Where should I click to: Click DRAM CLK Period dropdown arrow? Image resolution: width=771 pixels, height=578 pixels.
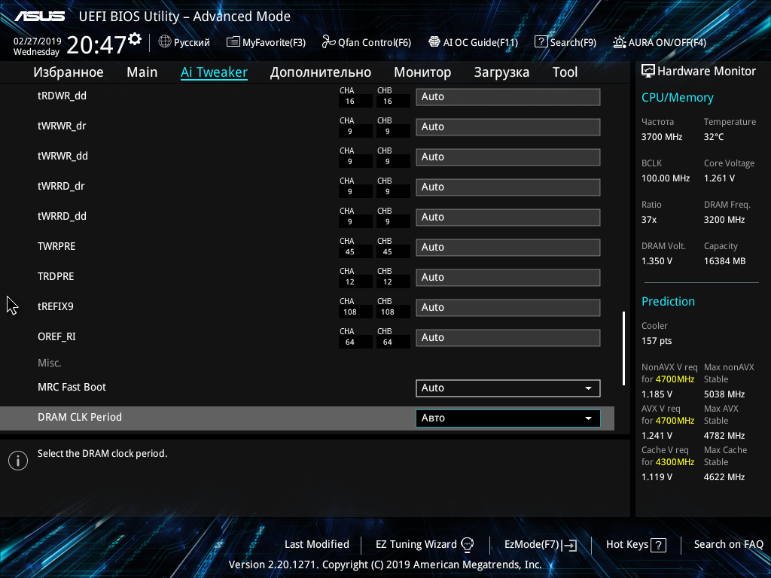click(x=588, y=418)
